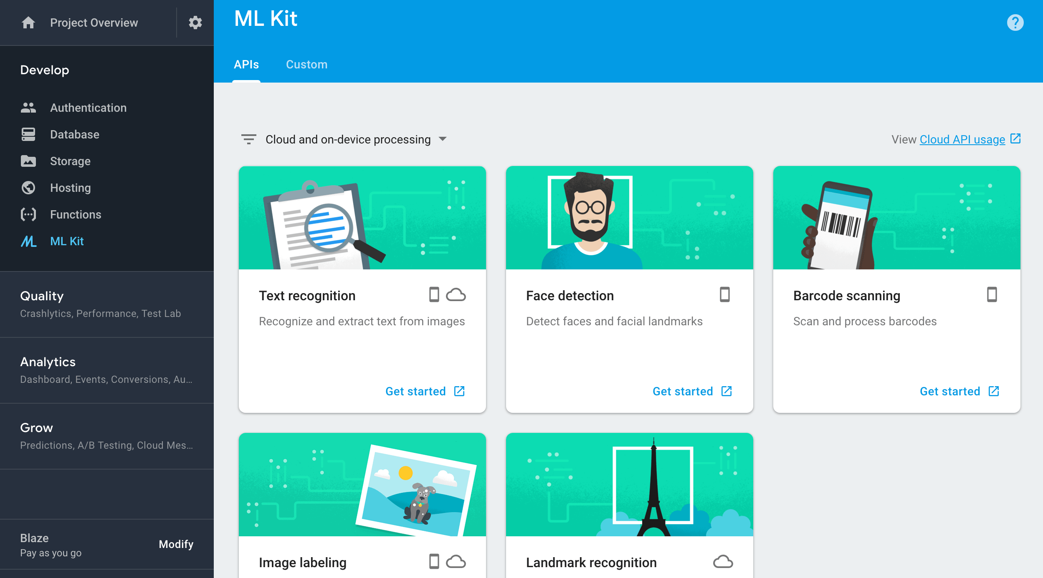1043x578 pixels.
Task: Click the ML Kit logo icon
Action: pos(28,241)
